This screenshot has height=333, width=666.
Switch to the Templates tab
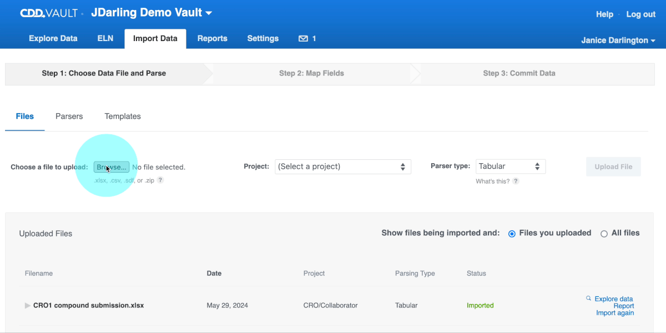coord(122,116)
